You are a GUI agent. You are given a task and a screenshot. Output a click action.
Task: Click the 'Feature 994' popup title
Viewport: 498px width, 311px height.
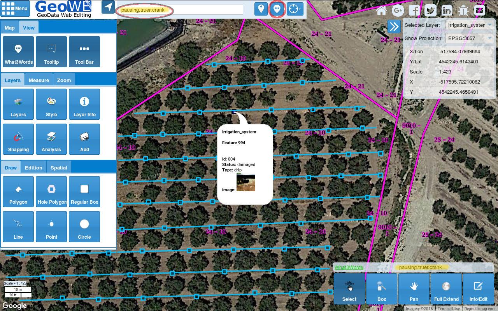(233, 143)
